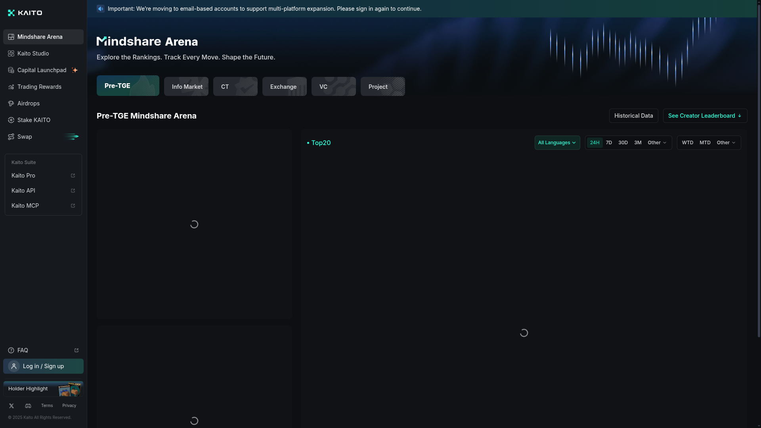Open Kaito's X (Twitter) profile icon
Viewport: 761px width, 428px height.
pyautogui.click(x=11, y=406)
